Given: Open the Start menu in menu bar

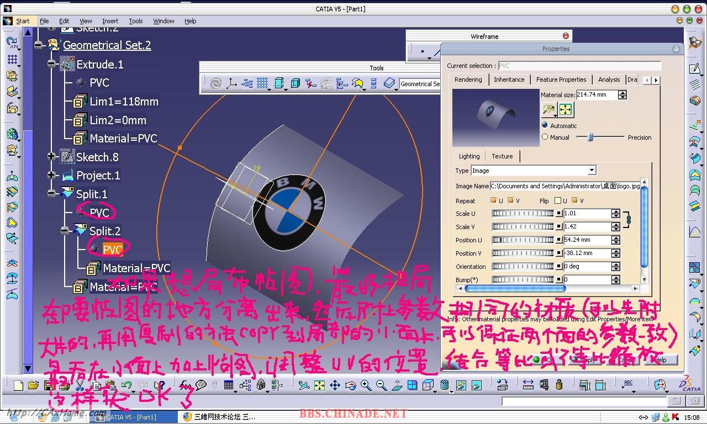Looking at the screenshot, I should click(23, 21).
